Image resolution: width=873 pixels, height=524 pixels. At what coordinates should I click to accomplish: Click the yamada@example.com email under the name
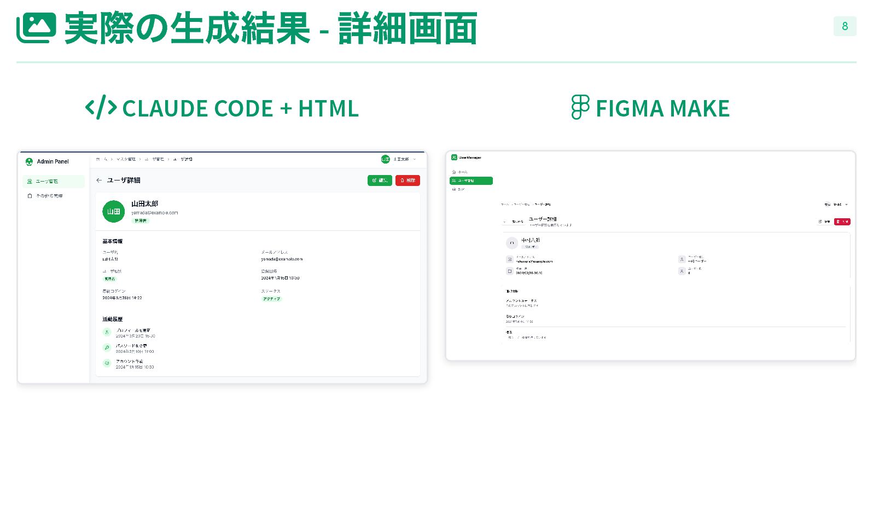click(154, 213)
